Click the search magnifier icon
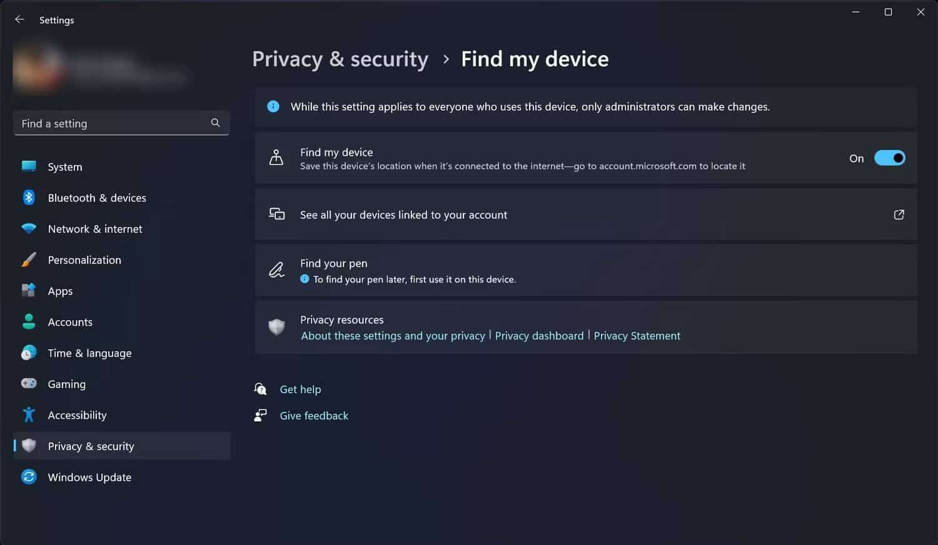Viewport: 938px width, 545px height. coord(215,122)
